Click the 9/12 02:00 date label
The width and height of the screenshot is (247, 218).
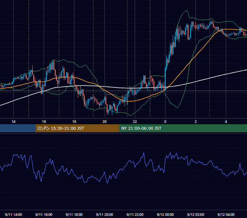[195, 214]
